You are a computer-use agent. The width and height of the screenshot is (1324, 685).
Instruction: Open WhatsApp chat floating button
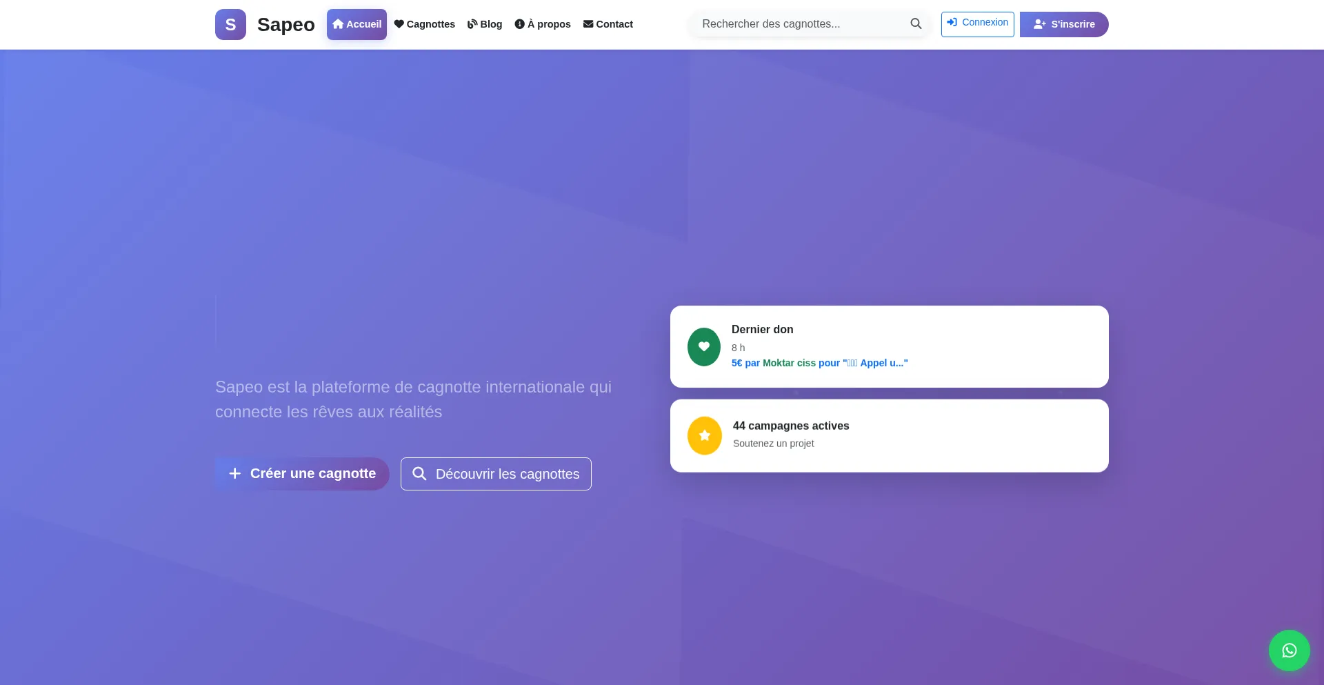pyautogui.click(x=1289, y=650)
